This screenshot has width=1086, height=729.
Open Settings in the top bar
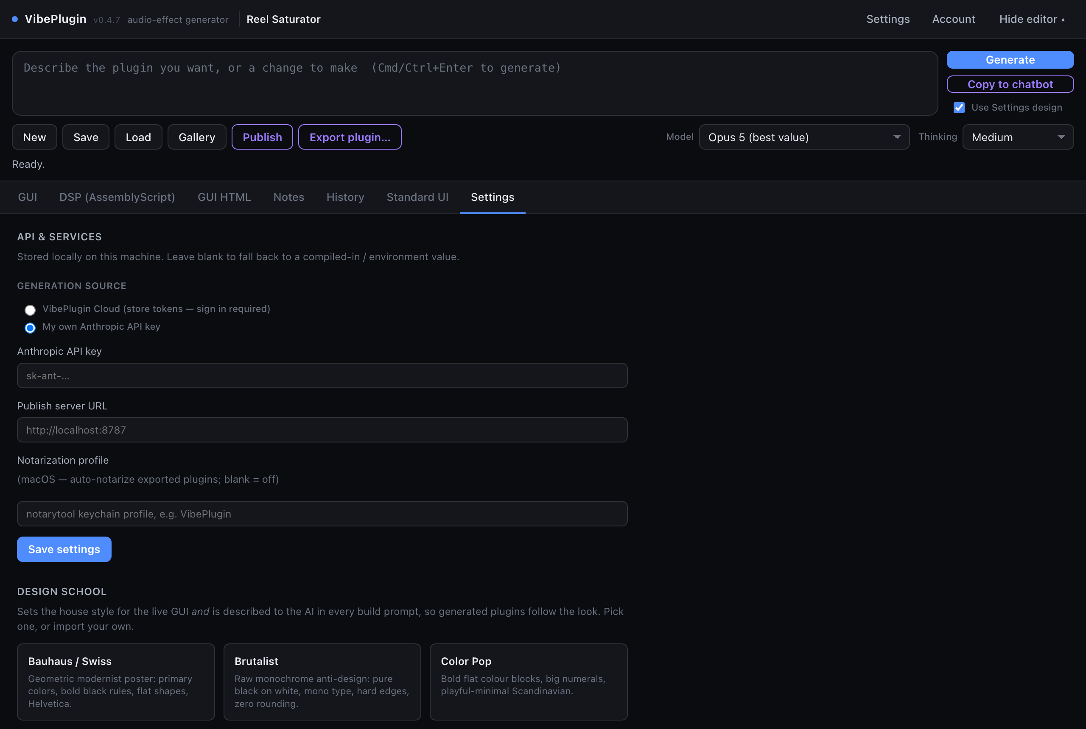[x=888, y=19]
